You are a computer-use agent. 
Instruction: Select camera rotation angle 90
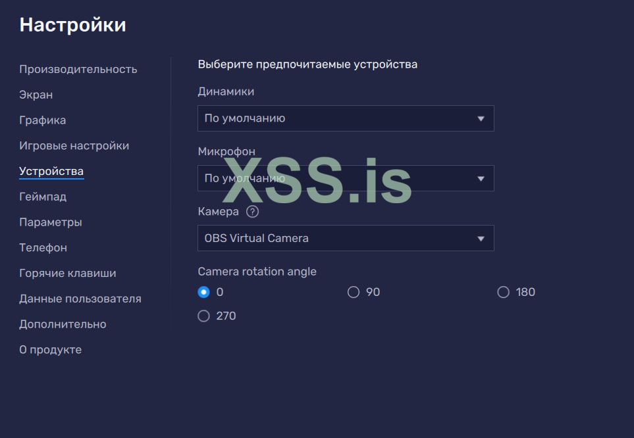pos(354,292)
